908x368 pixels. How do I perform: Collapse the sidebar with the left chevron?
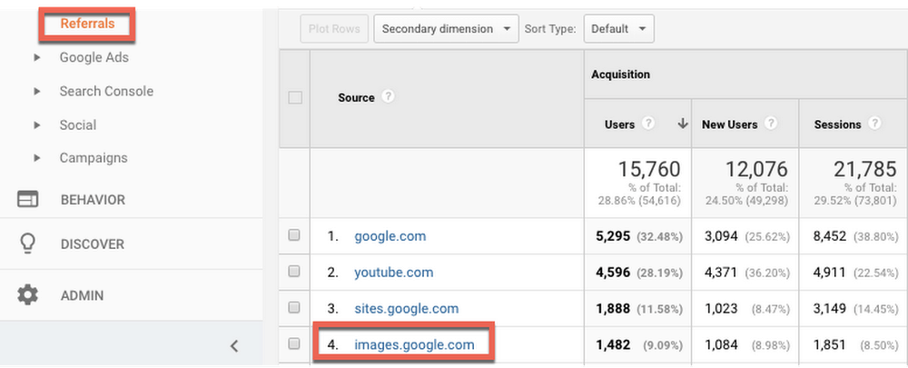233,345
